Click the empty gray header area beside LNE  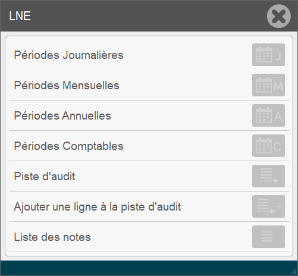tap(149, 16)
